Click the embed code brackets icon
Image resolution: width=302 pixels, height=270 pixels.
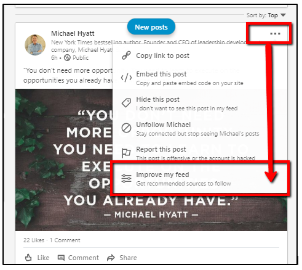[126, 78]
